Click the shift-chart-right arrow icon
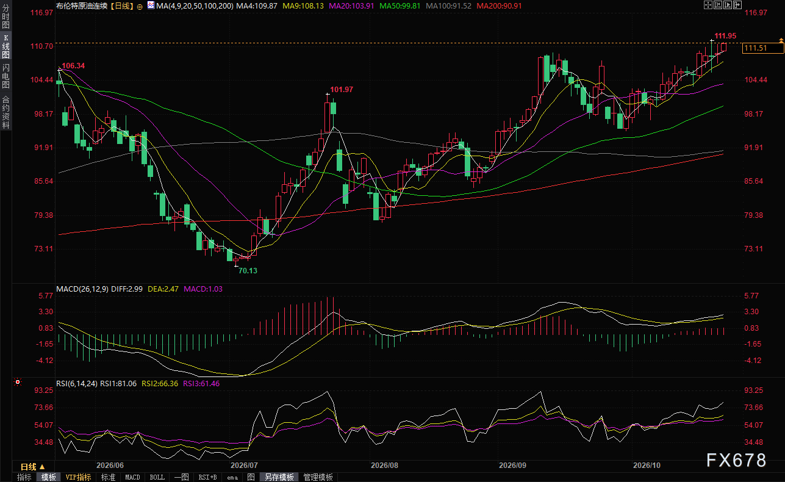The height and width of the screenshot is (482, 785). pyautogui.click(x=737, y=5)
